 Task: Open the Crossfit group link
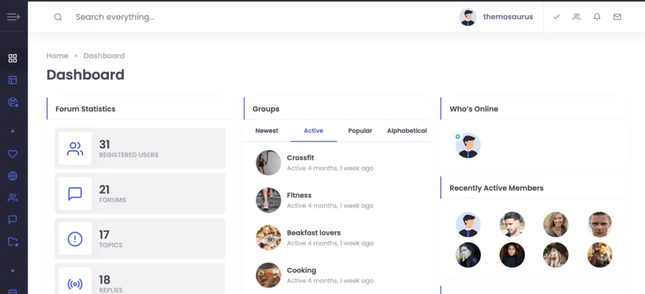[x=300, y=158]
